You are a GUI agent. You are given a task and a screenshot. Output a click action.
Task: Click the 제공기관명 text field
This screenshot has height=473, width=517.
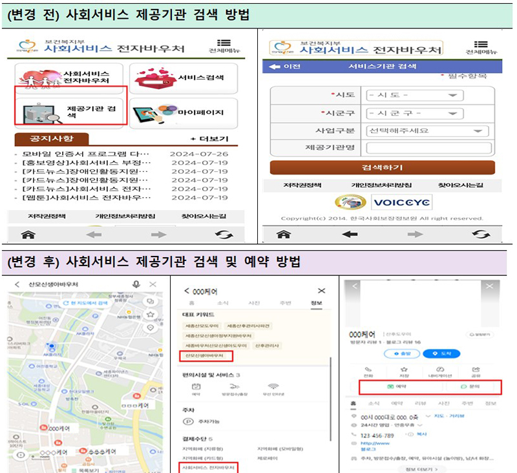[429, 148]
